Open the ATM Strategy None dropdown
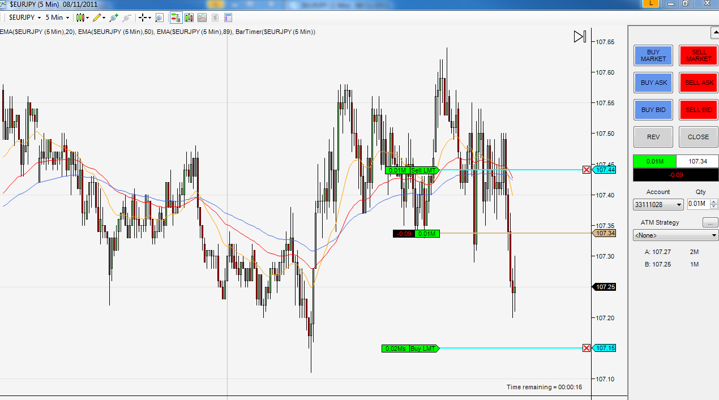 click(x=675, y=235)
